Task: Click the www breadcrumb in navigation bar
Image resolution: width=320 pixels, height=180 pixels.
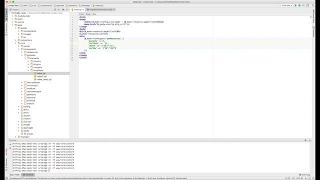Action: click(24, 5)
